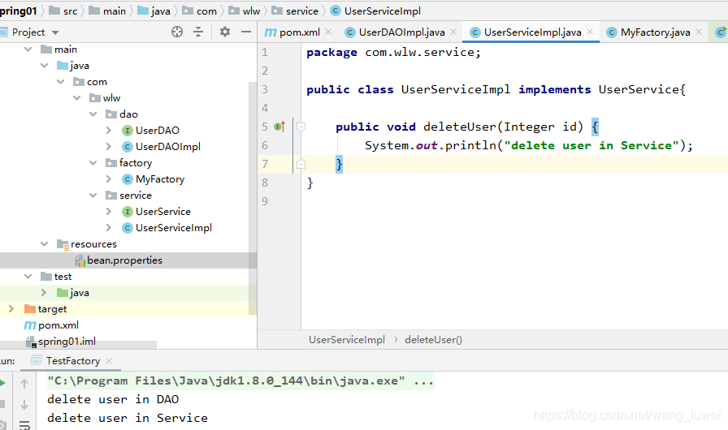The height and width of the screenshot is (430, 728).
Task: Collapse the dao package
Action: pyautogui.click(x=93, y=114)
